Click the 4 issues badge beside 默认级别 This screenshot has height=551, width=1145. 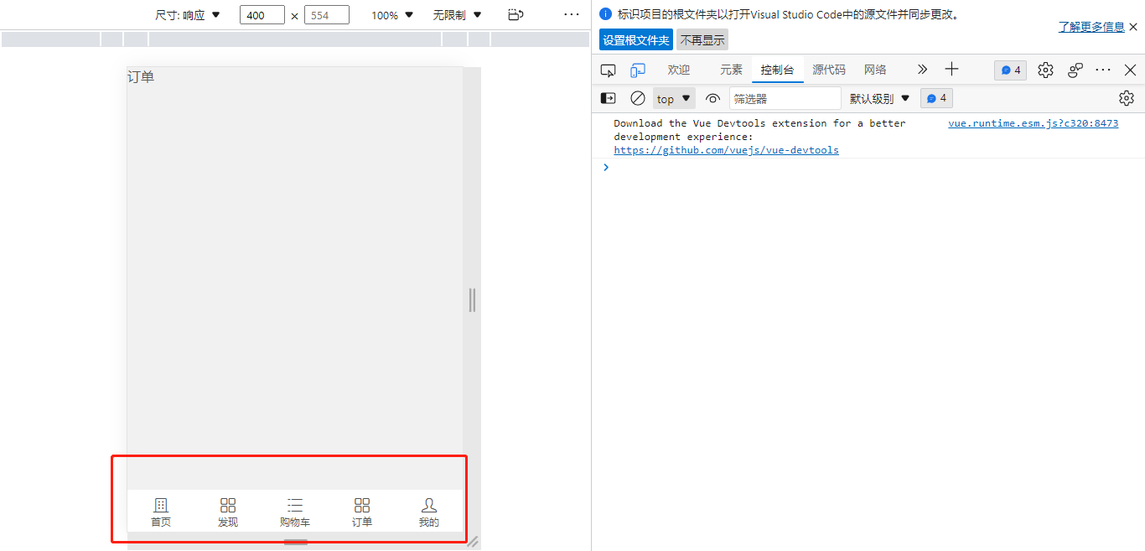pos(937,98)
